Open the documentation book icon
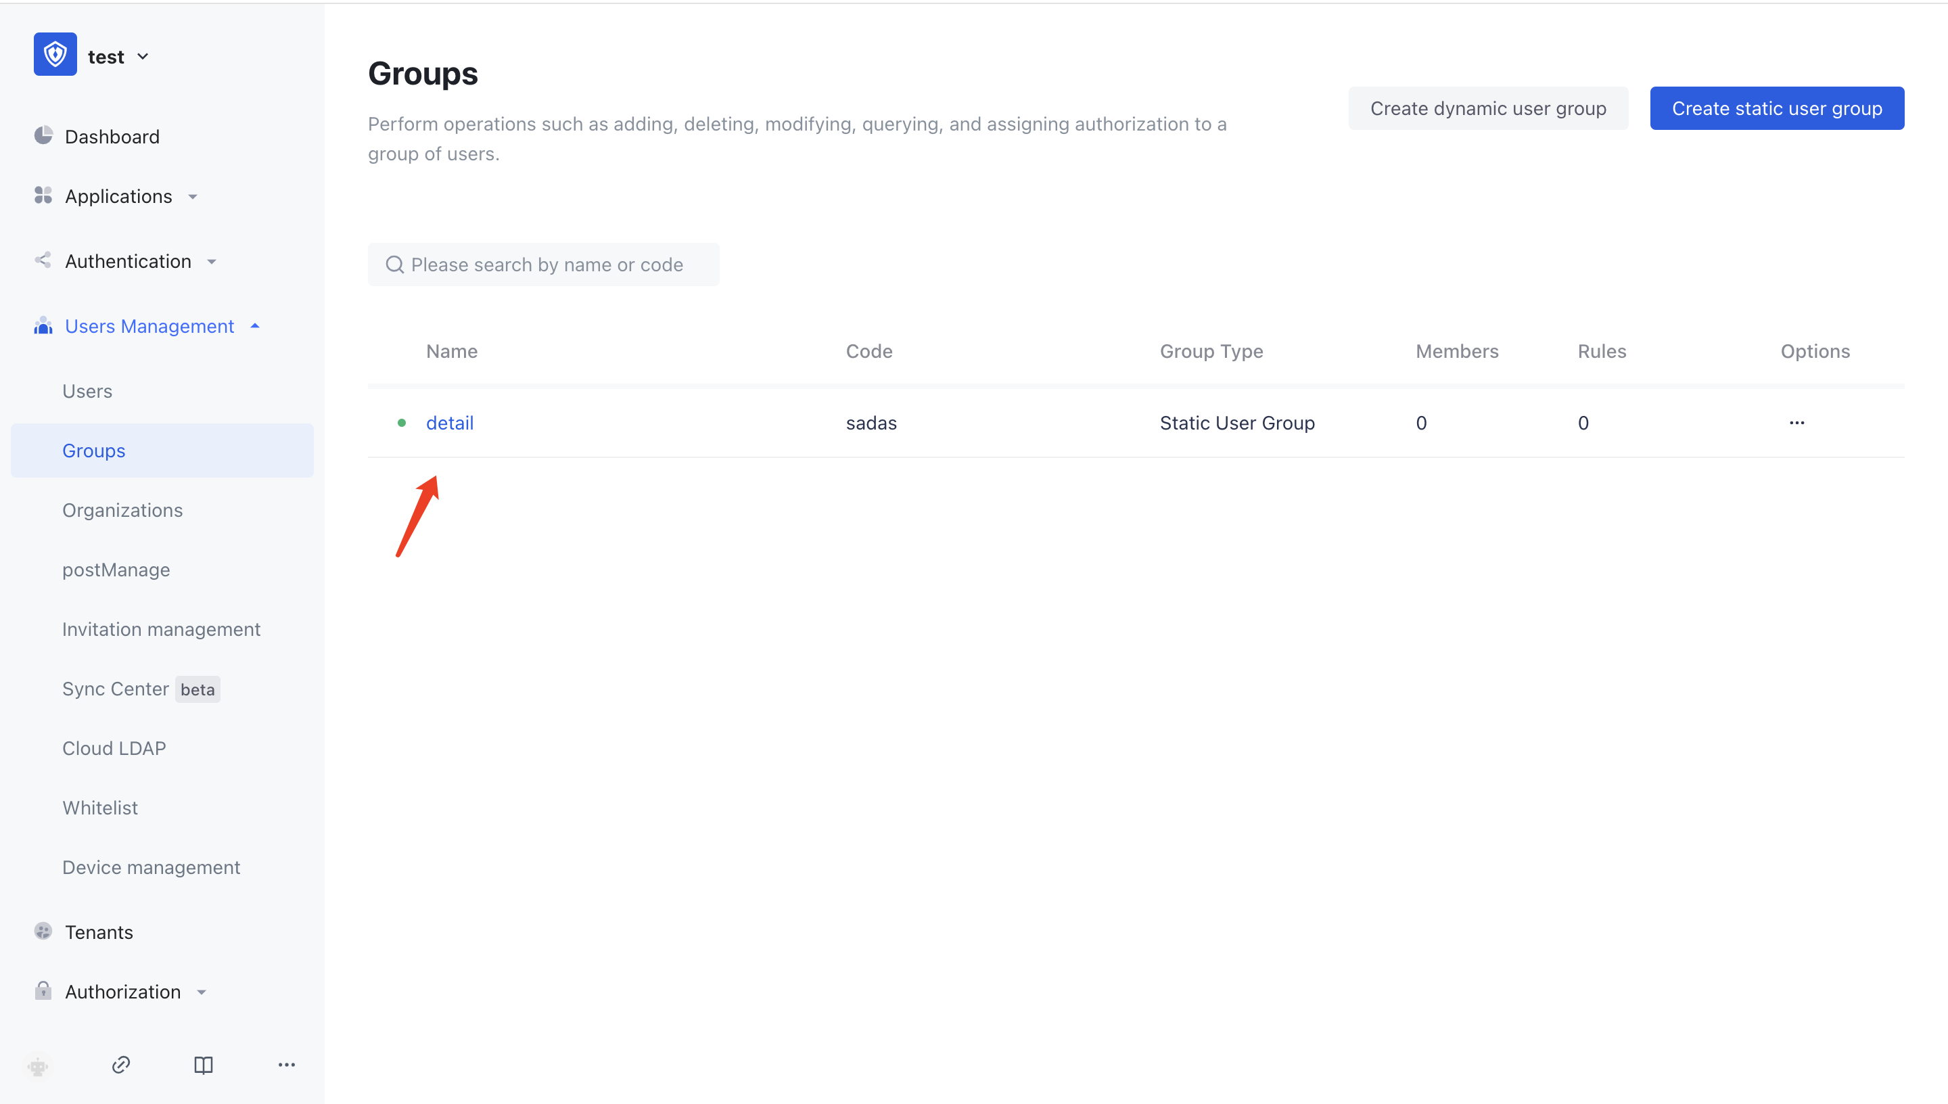Image resolution: width=1948 pixels, height=1104 pixels. click(203, 1065)
